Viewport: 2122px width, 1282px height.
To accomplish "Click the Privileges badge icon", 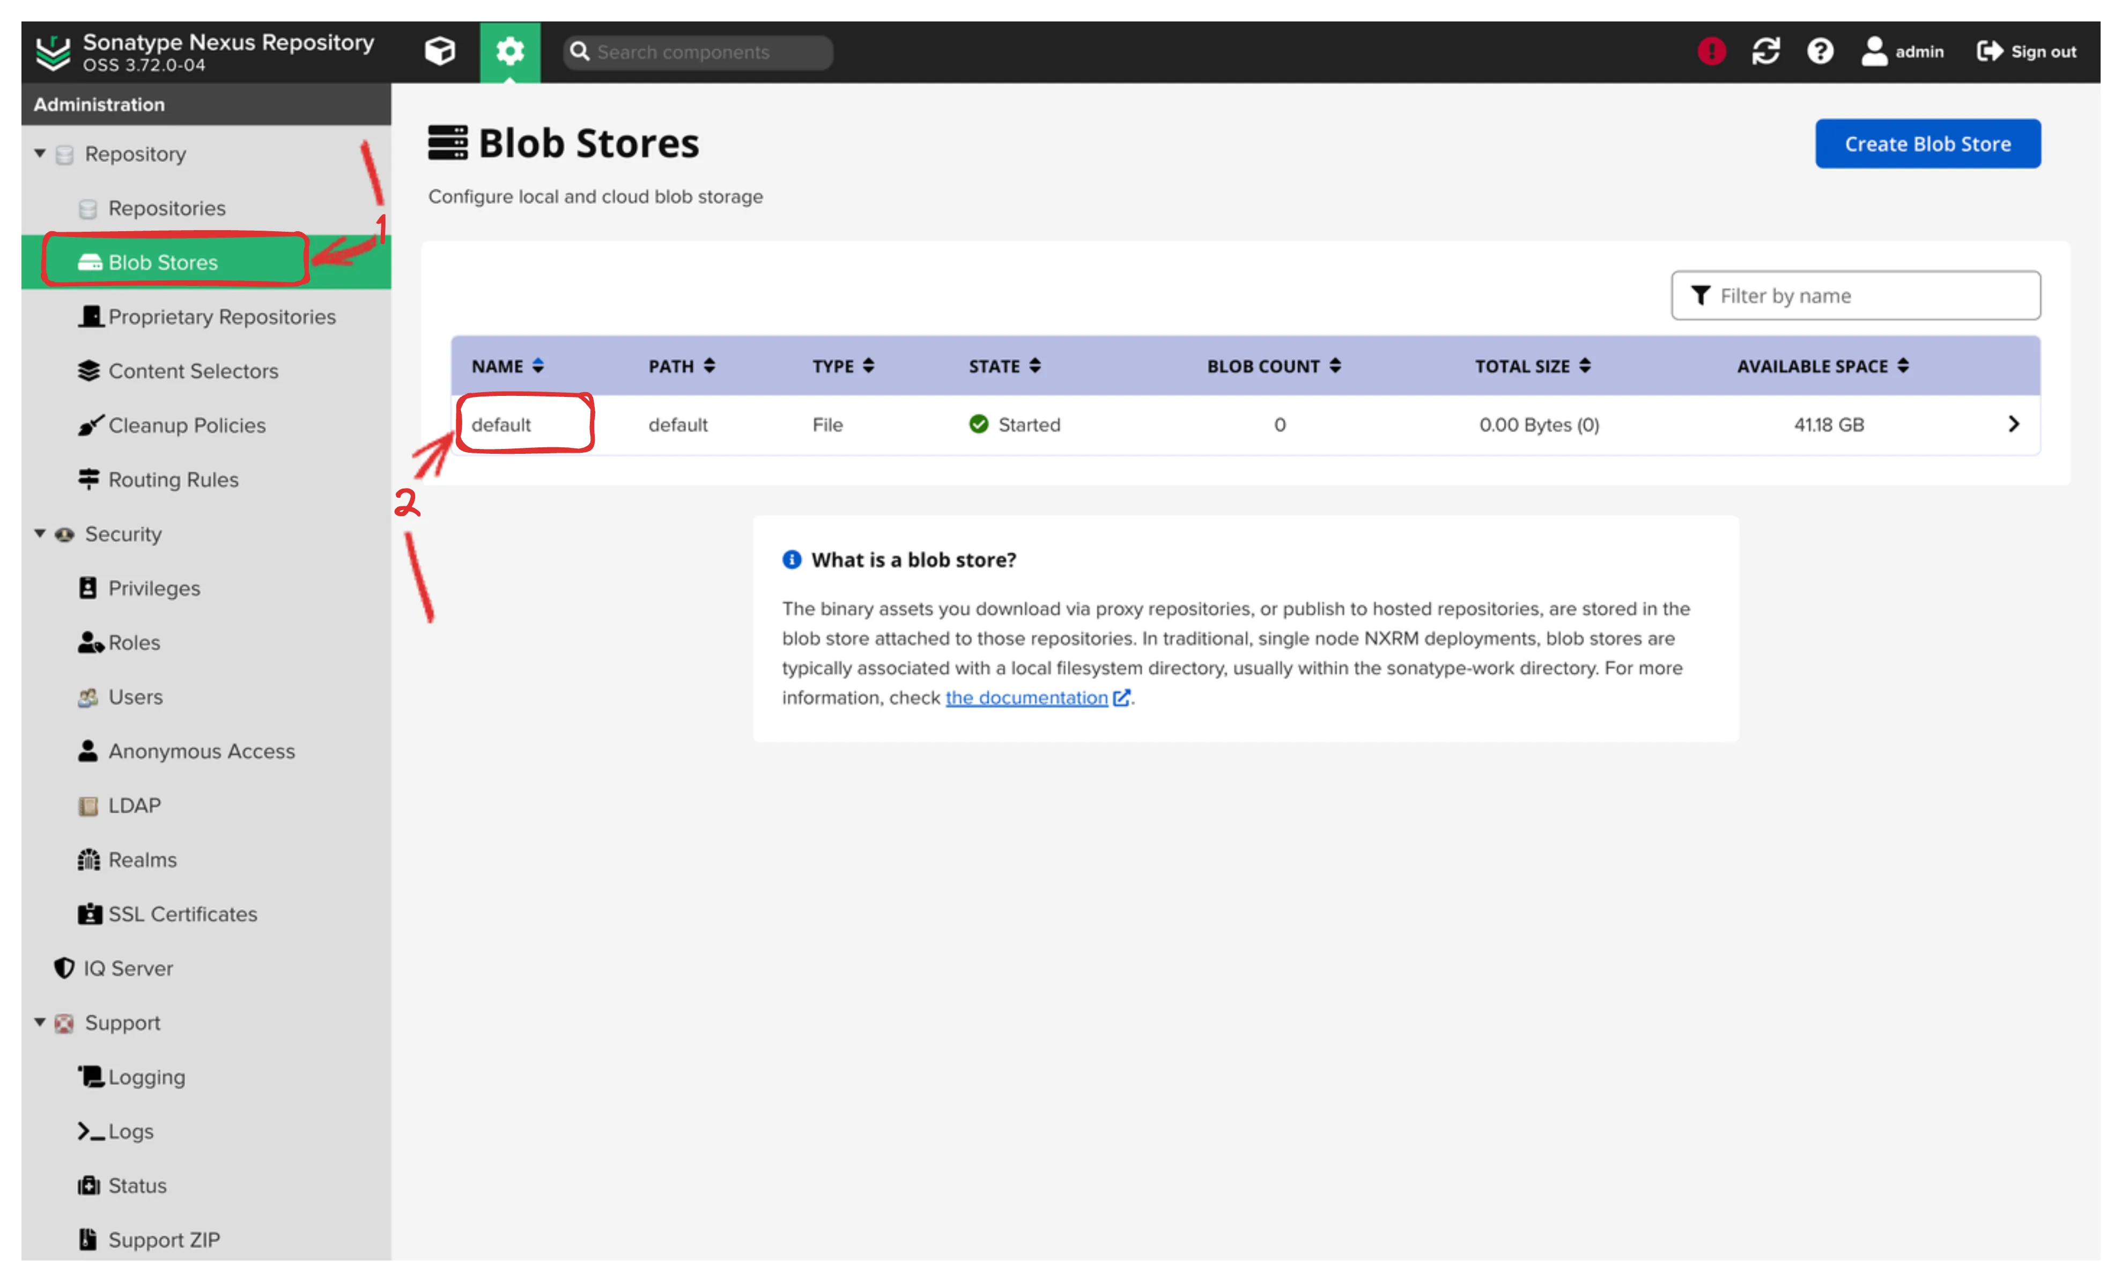I will 88,587.
